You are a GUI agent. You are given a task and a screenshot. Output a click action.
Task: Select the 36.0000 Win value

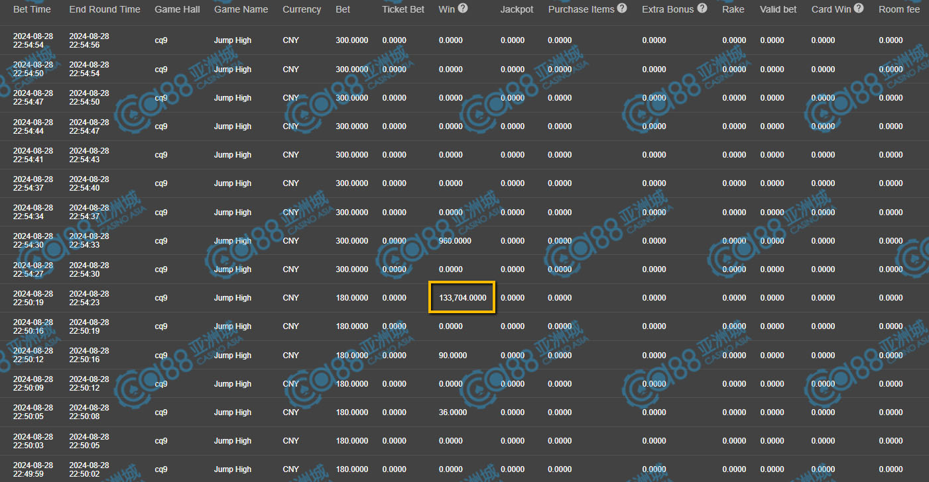click(453, 412)
